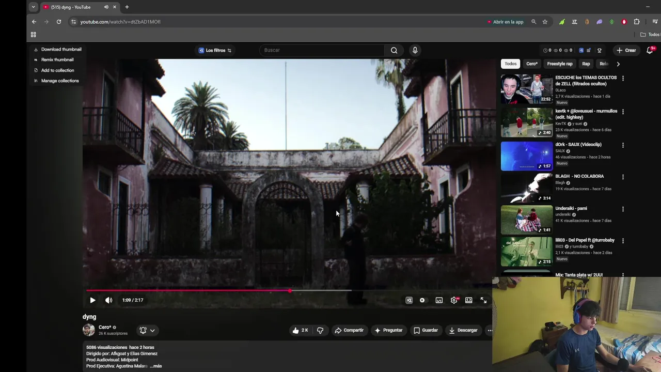
Task: Expand the description with ...más
Action: [156, 366]
